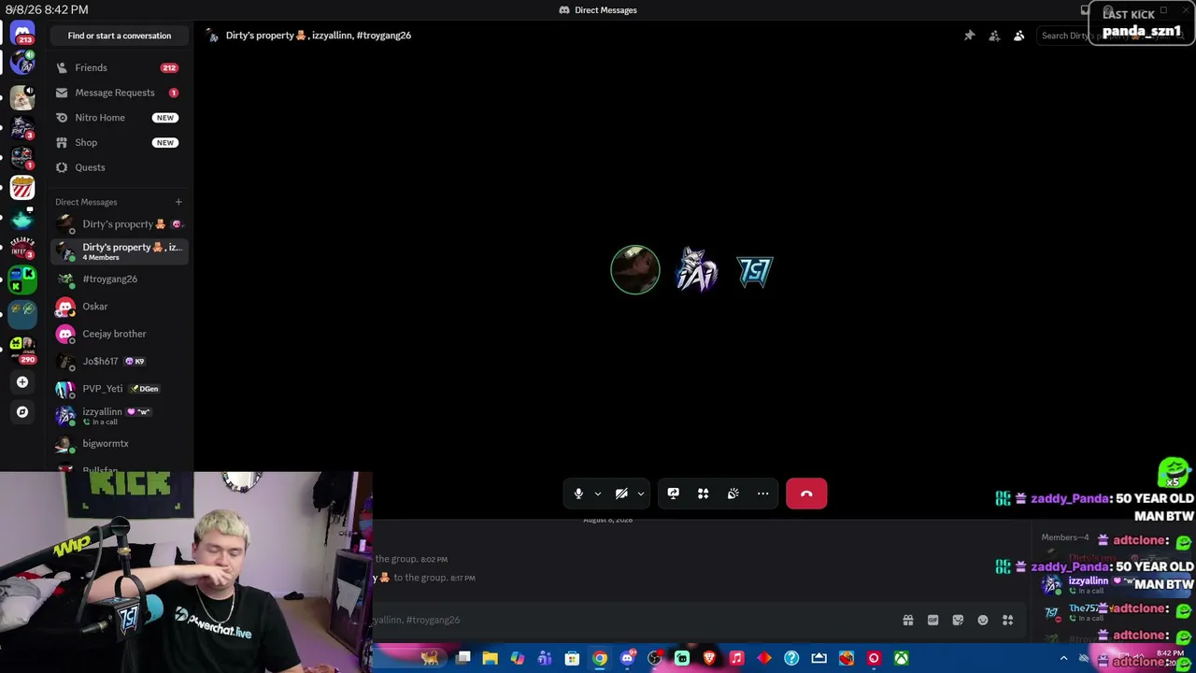Click Add a Server plus icon
This screenshot has width=1196, height=673.
(x=22, y=381)
